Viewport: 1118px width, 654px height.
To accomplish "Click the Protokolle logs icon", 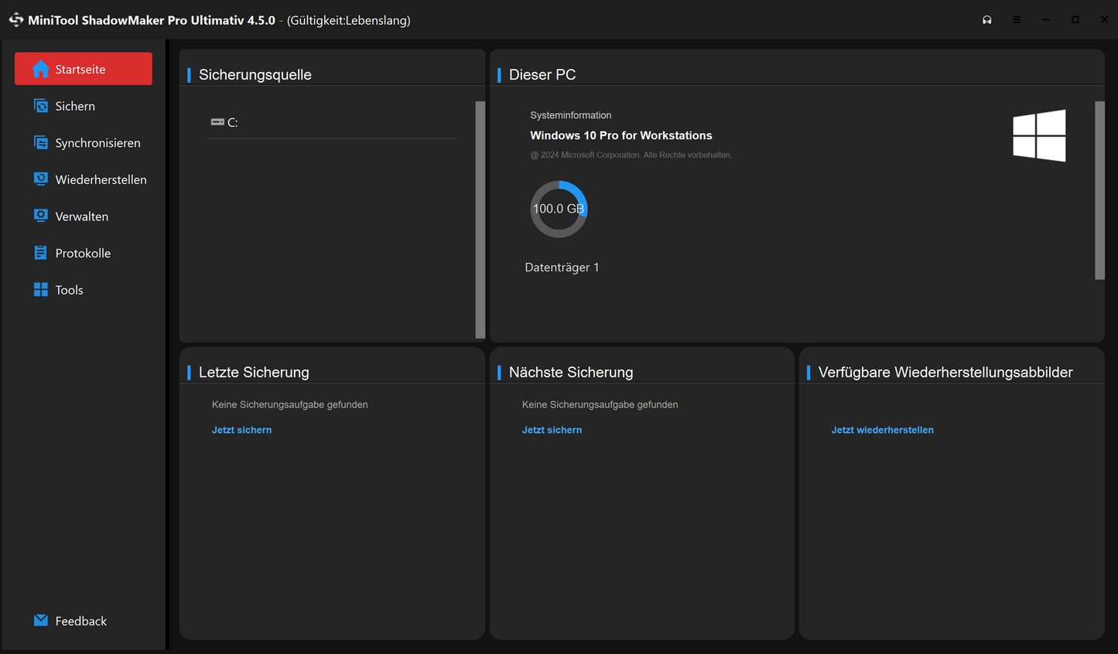I will pyautogui.click(x=41, y=253).
